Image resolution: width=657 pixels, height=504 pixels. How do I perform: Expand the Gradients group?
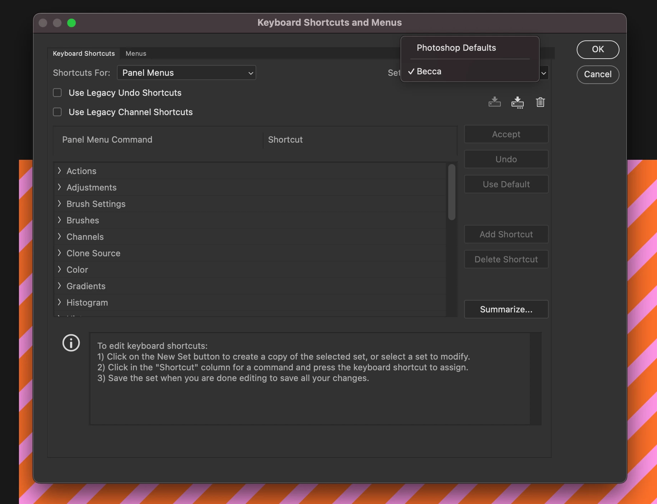pos(59,286)
